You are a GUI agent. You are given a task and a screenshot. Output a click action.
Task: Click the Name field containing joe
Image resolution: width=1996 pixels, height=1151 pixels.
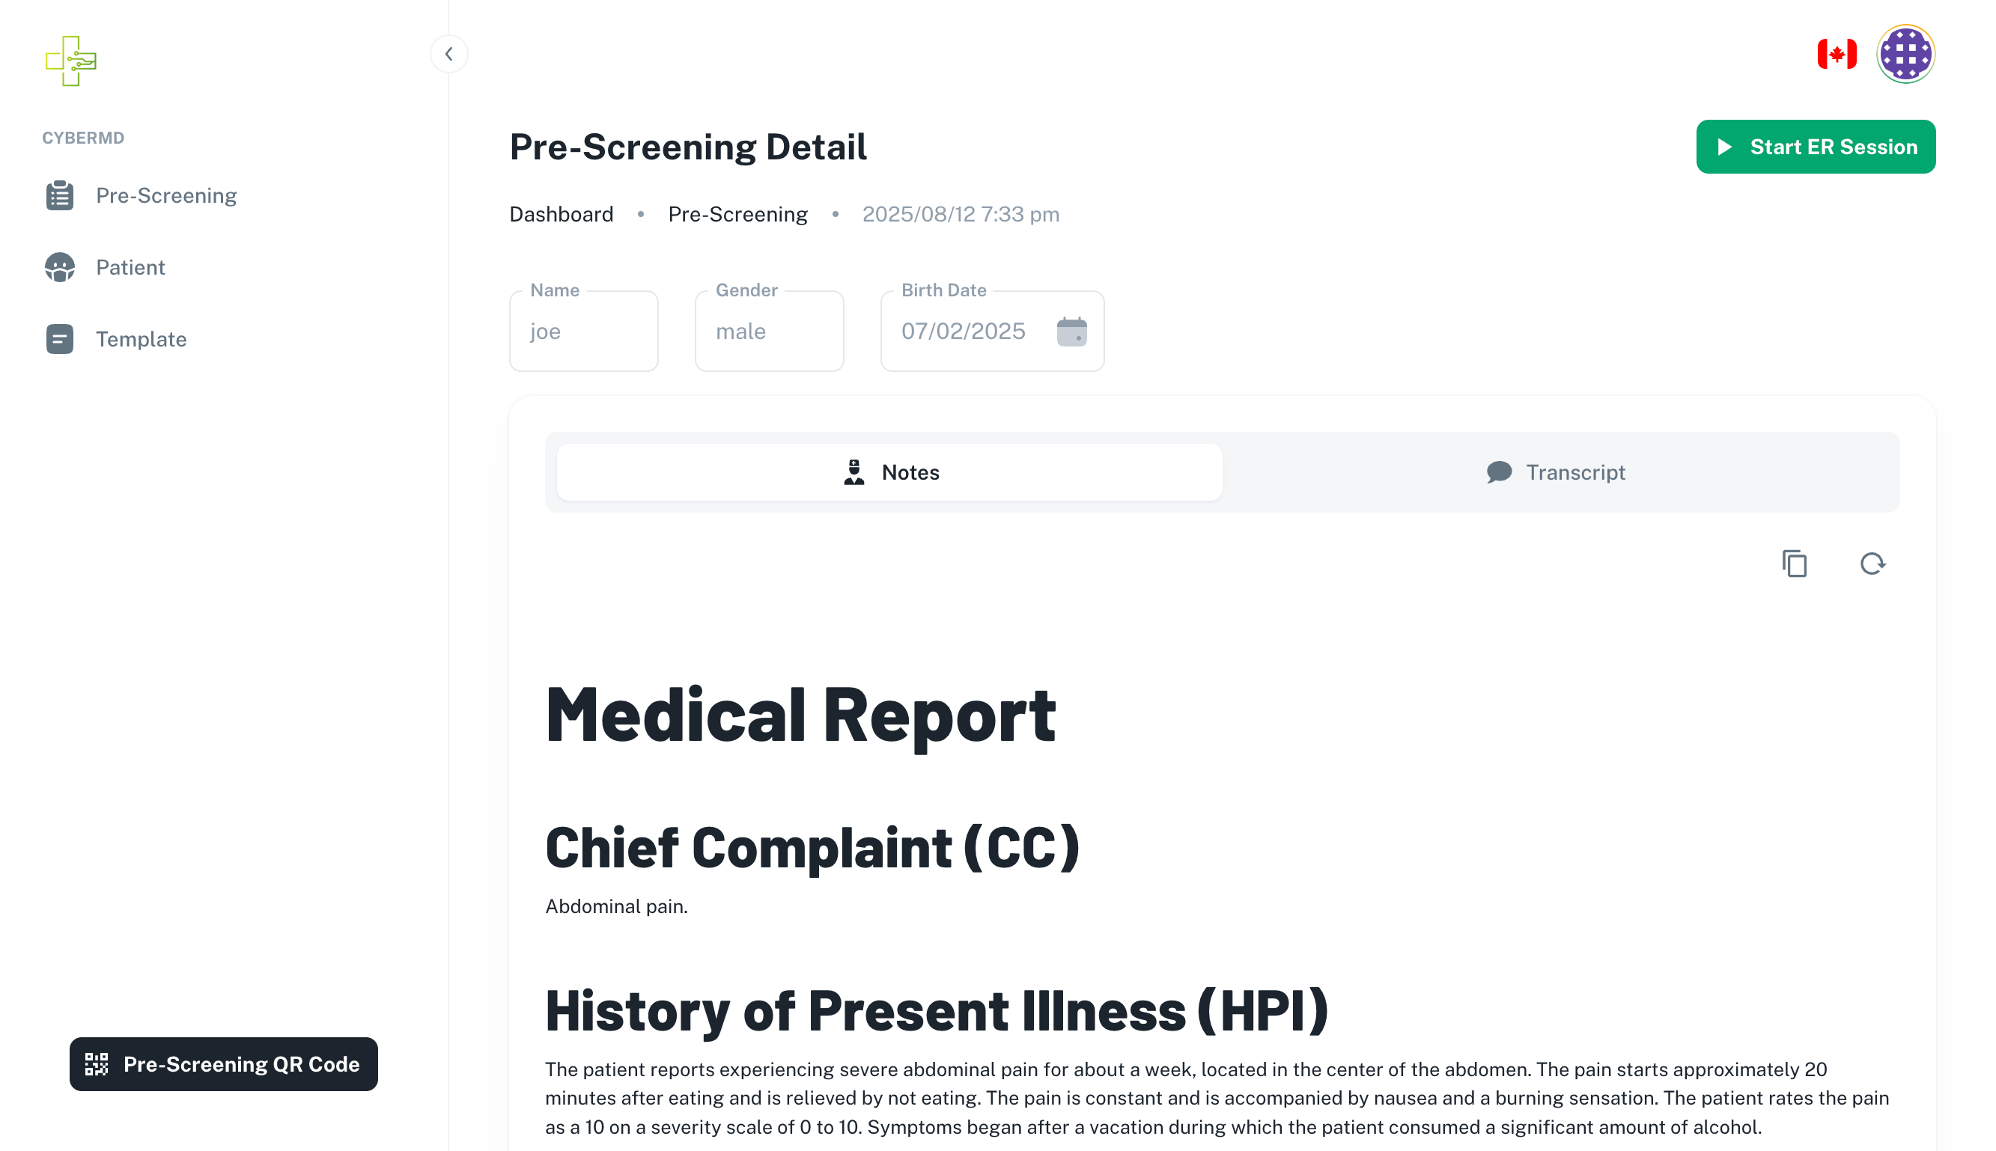click(584, 332)
